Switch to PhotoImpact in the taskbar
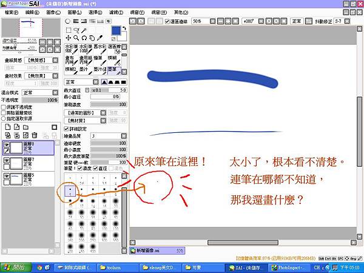 coord(289,268)
